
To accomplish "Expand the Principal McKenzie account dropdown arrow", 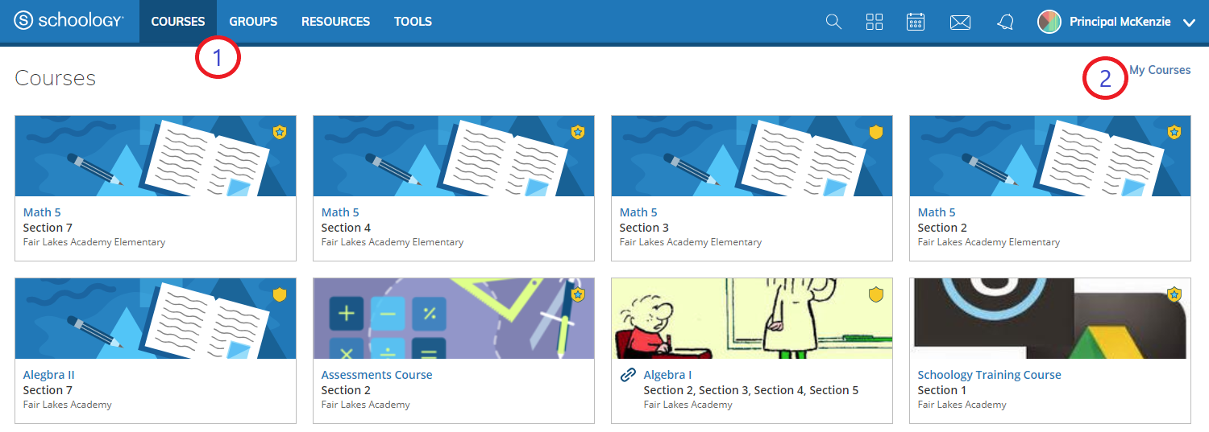I will coord(1189,23).
